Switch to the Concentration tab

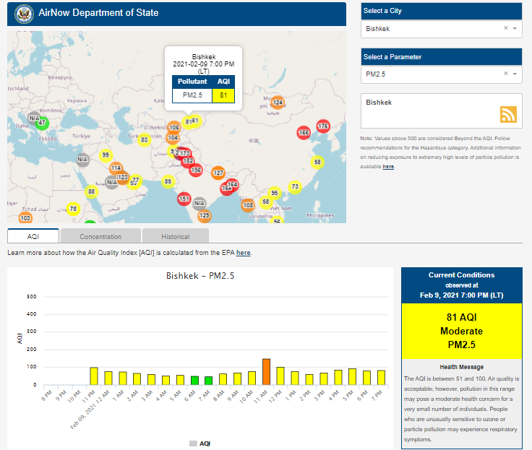click(x=100, y=236)
